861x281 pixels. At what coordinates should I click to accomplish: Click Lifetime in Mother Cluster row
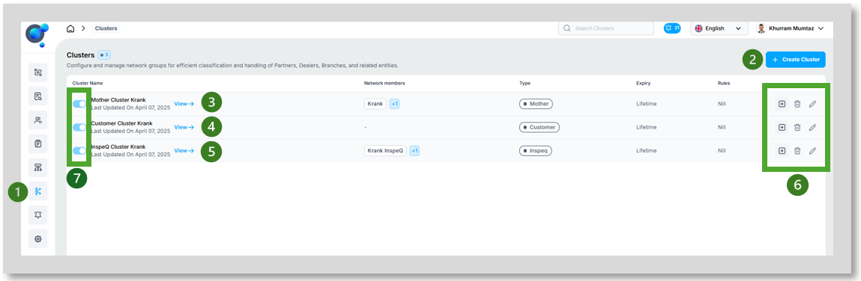pos(646,104)
